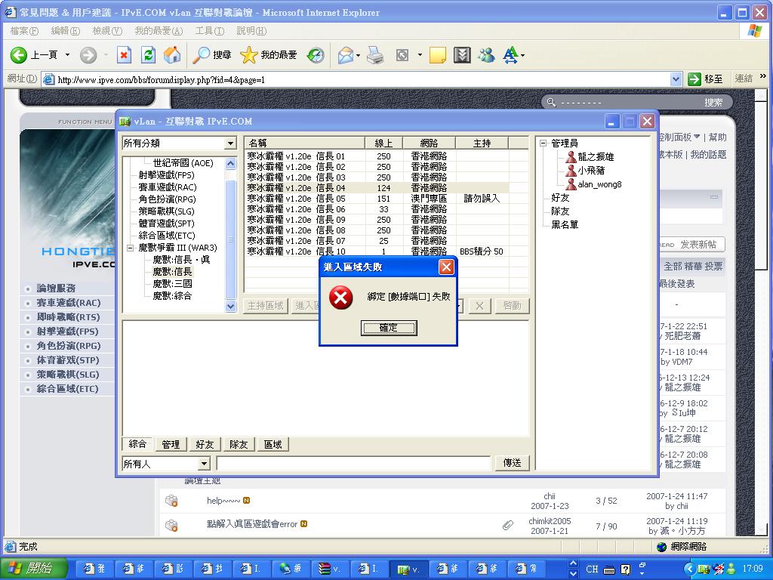Screen dimensions: 773x580
Task: Open the address bar URL dropdown arrow
Action: coord(676,79)
